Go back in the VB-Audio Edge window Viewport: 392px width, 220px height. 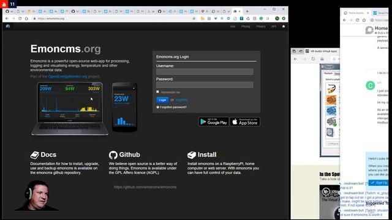point(295,59)
